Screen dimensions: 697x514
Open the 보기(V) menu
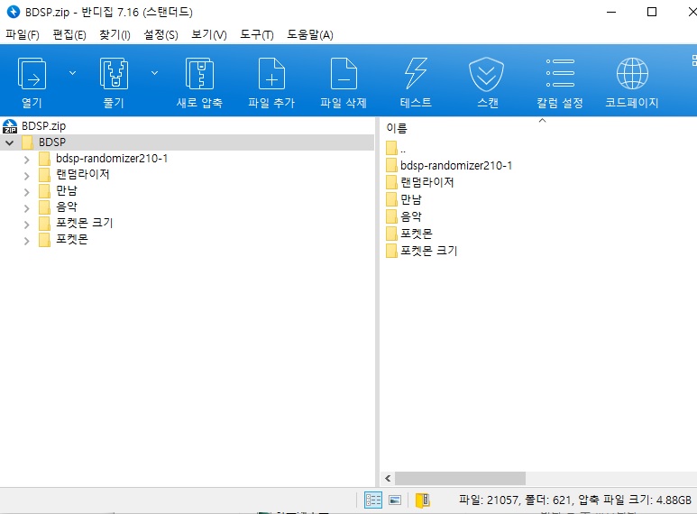(x=209, y=34)
